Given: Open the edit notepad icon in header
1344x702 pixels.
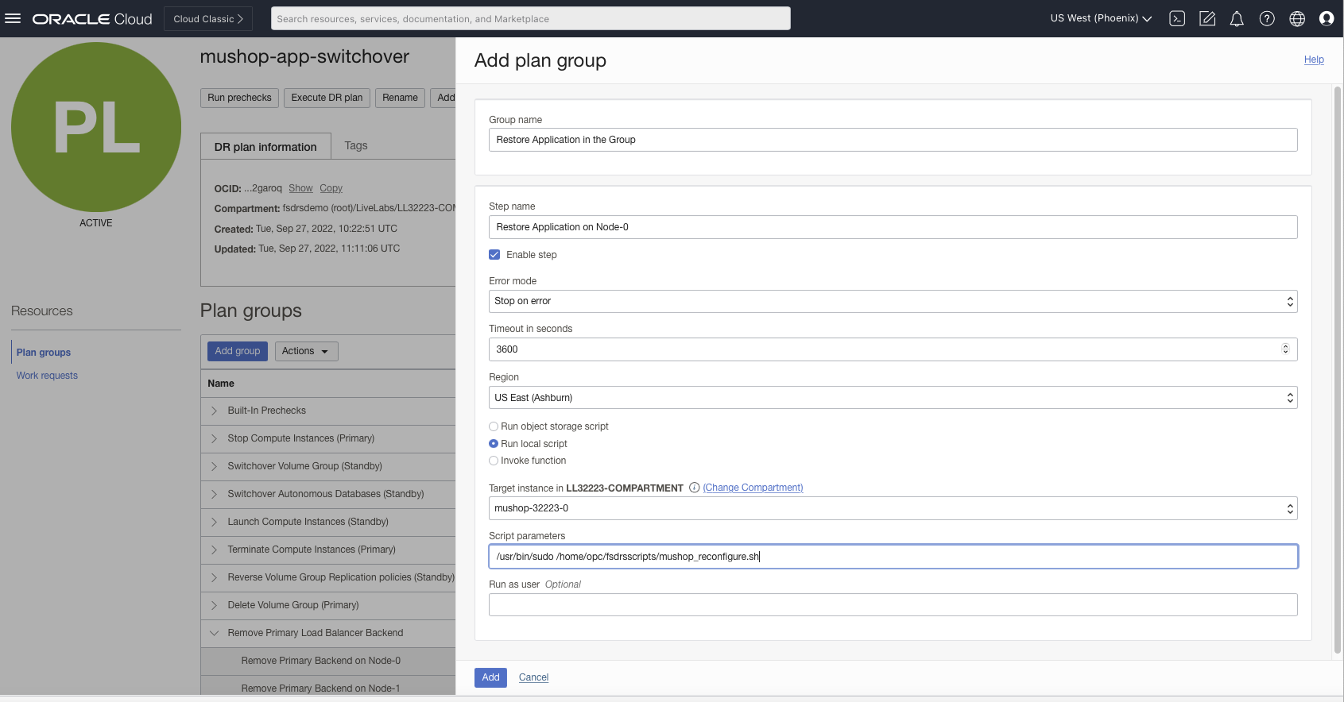Looking at the screenshot, I should tap(1207, 18).
